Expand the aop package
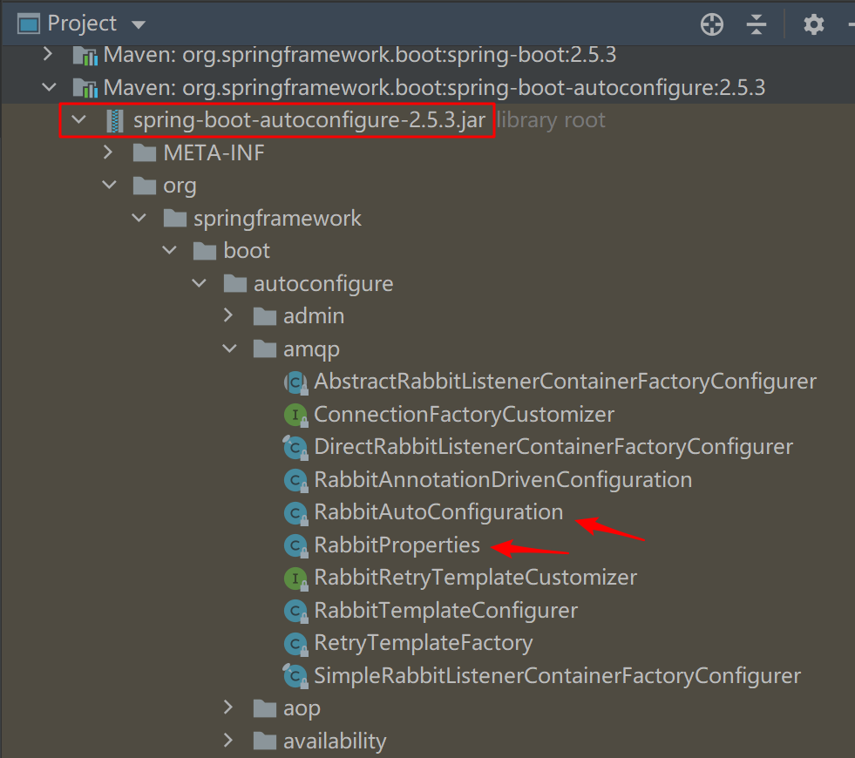 coord(229,708)
